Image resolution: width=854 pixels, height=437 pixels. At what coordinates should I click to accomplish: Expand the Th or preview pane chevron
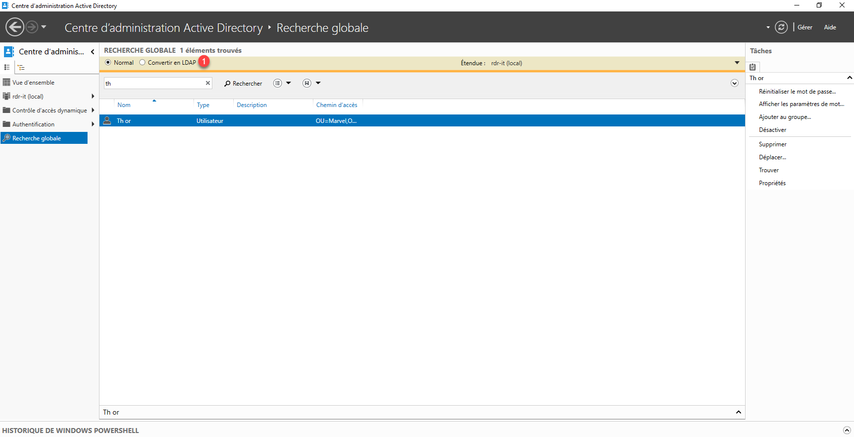[738, 412]
